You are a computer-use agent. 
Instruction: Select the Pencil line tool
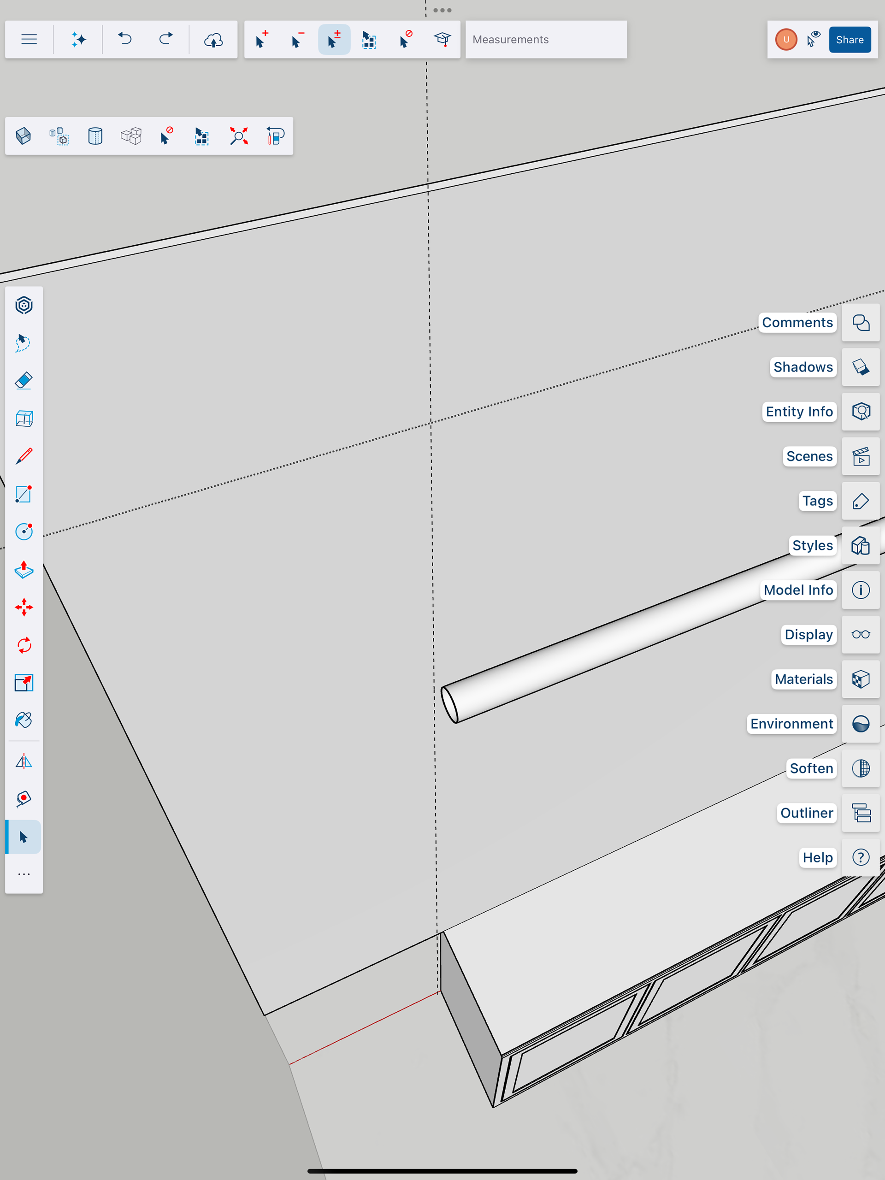pos(24,456)
